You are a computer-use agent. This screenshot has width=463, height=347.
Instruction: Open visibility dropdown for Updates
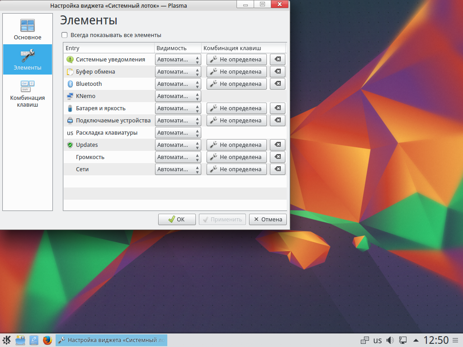(178, 145)
